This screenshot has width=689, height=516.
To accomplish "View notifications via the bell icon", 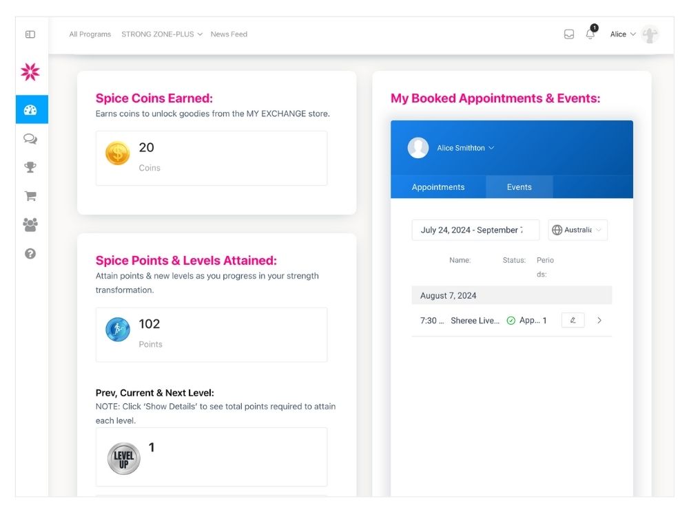I will 590,34.
